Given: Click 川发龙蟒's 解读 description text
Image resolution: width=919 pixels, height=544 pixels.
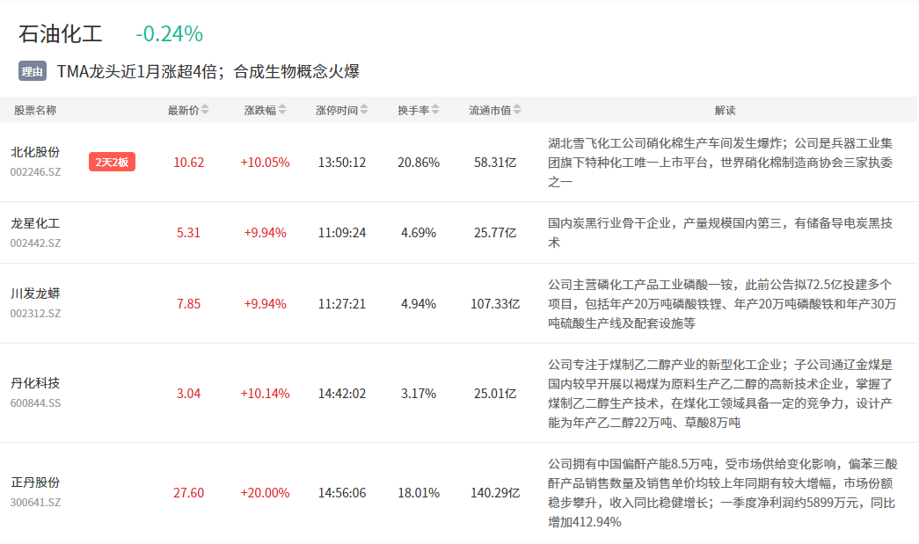Looking at the screenshot, I should (x=722, y=303).
